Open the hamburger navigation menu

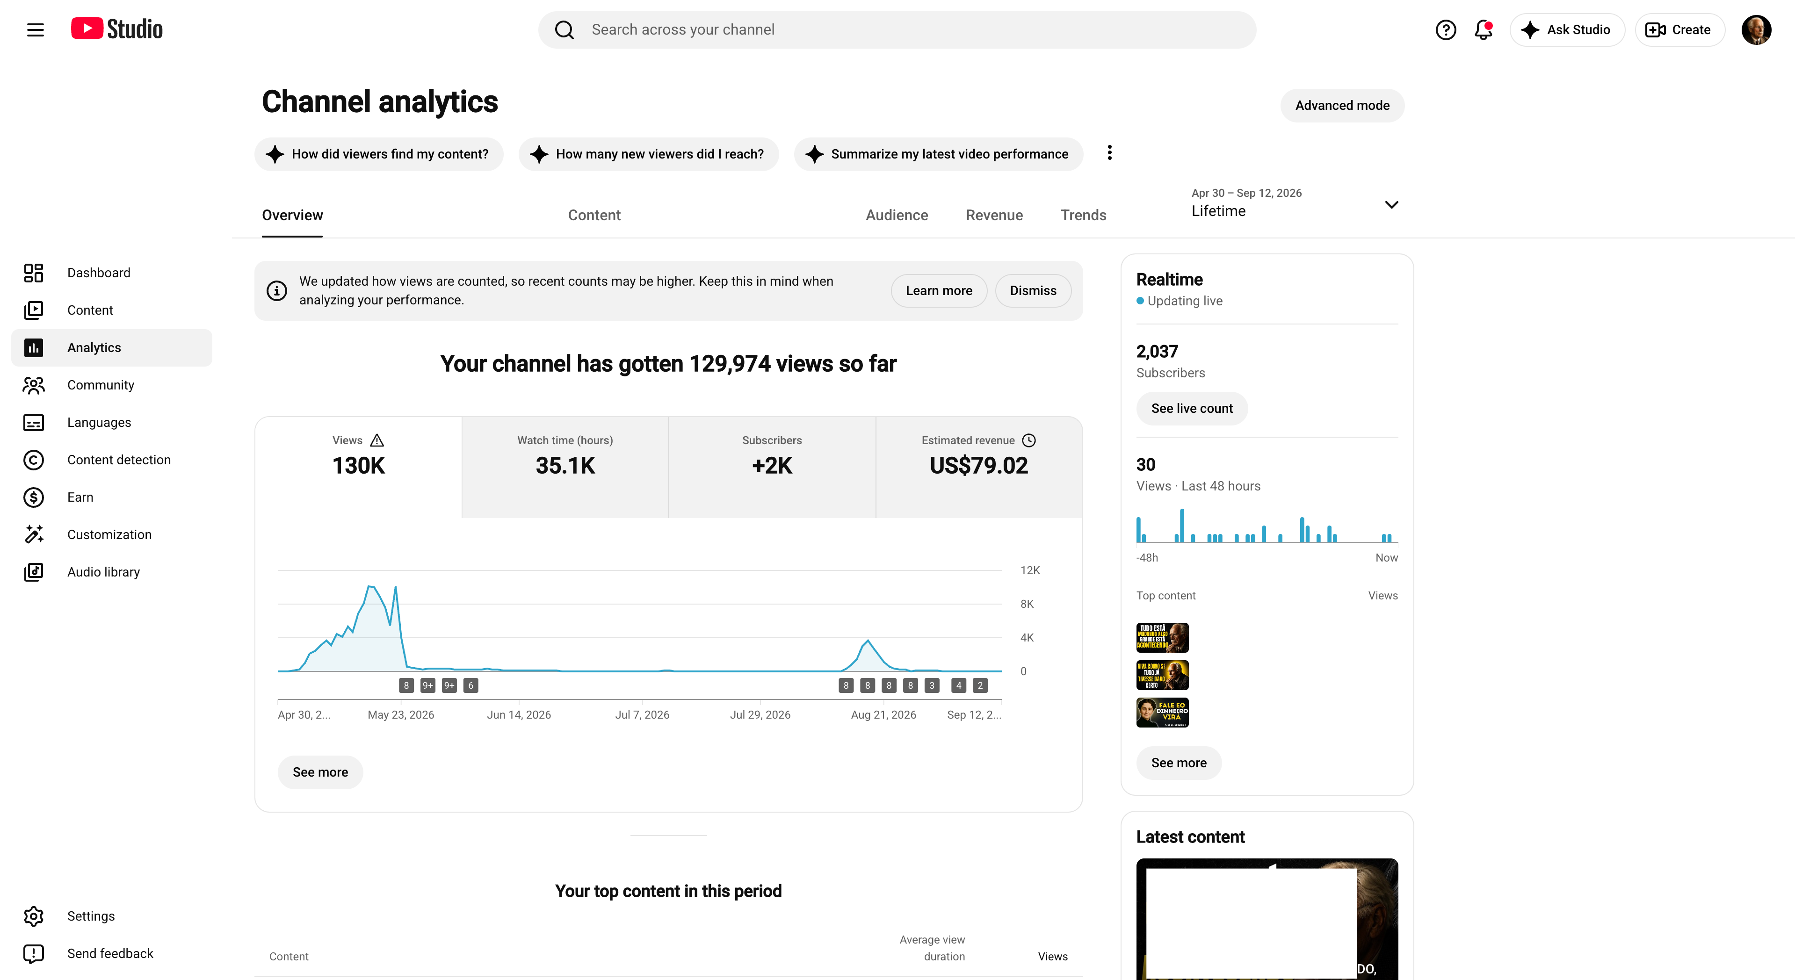(36, 30)
